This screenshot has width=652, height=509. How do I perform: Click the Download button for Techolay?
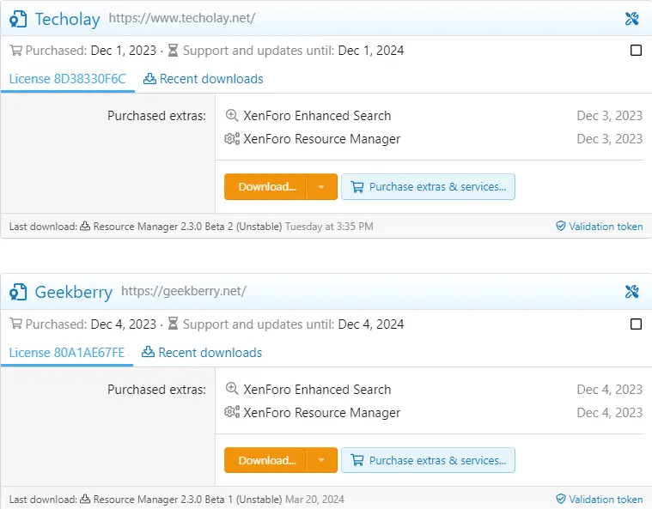(265, 187)
